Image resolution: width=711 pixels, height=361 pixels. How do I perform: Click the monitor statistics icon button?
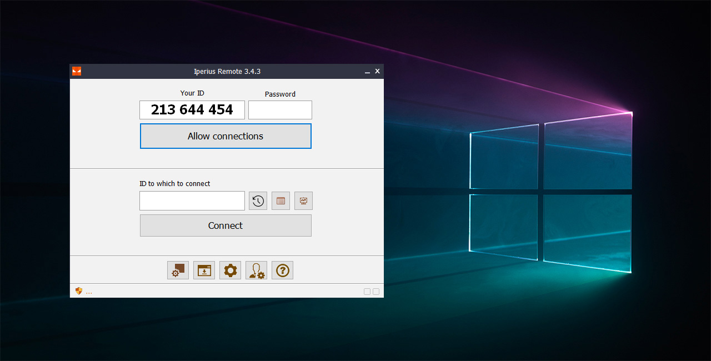pos(303,201)
